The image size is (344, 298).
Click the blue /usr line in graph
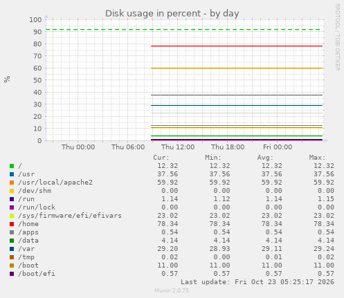coord(237,95)
